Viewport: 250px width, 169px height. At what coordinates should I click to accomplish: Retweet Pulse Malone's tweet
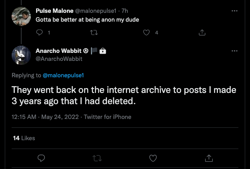[94, 32]
